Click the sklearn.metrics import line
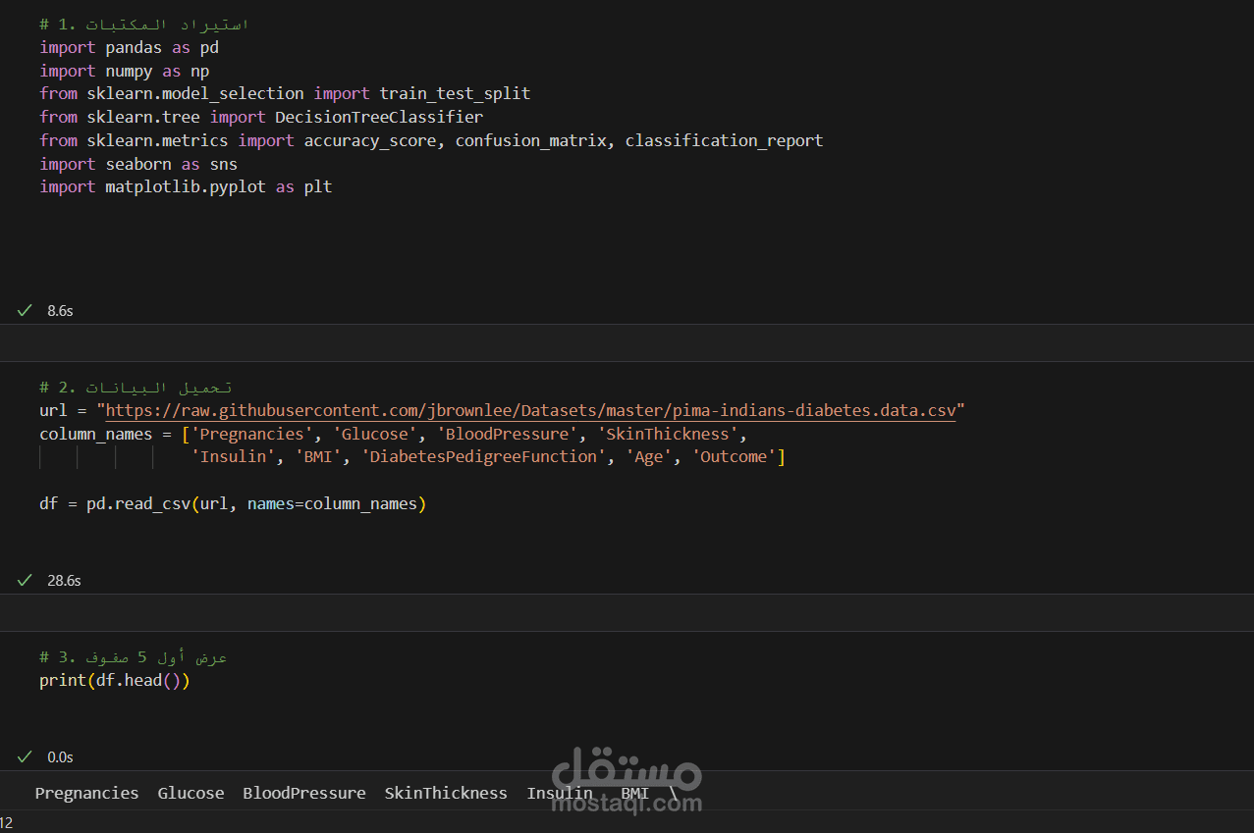Viewport: 1254px width, 833px height. tap(431, 140)
